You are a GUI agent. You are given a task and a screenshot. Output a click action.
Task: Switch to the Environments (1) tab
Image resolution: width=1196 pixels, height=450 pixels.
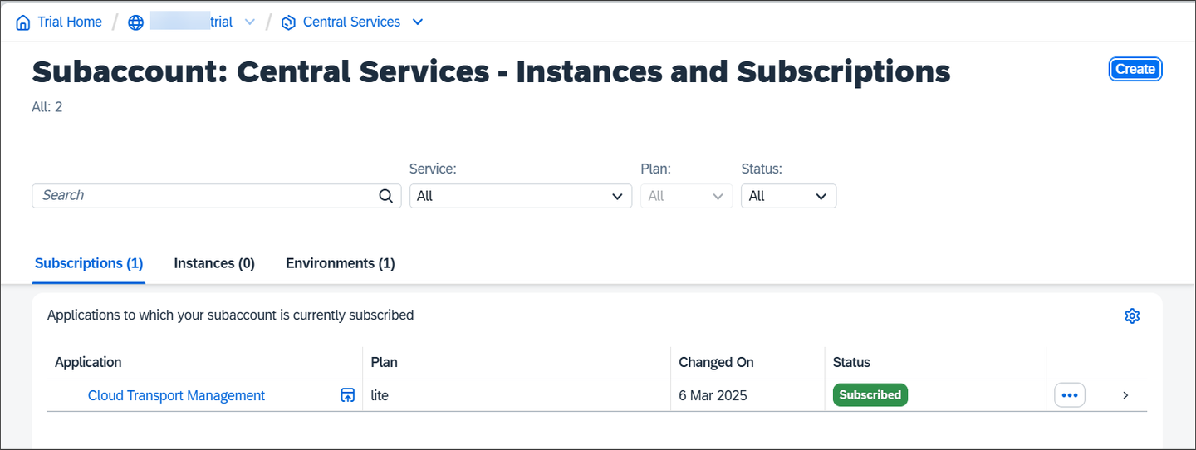341,263
